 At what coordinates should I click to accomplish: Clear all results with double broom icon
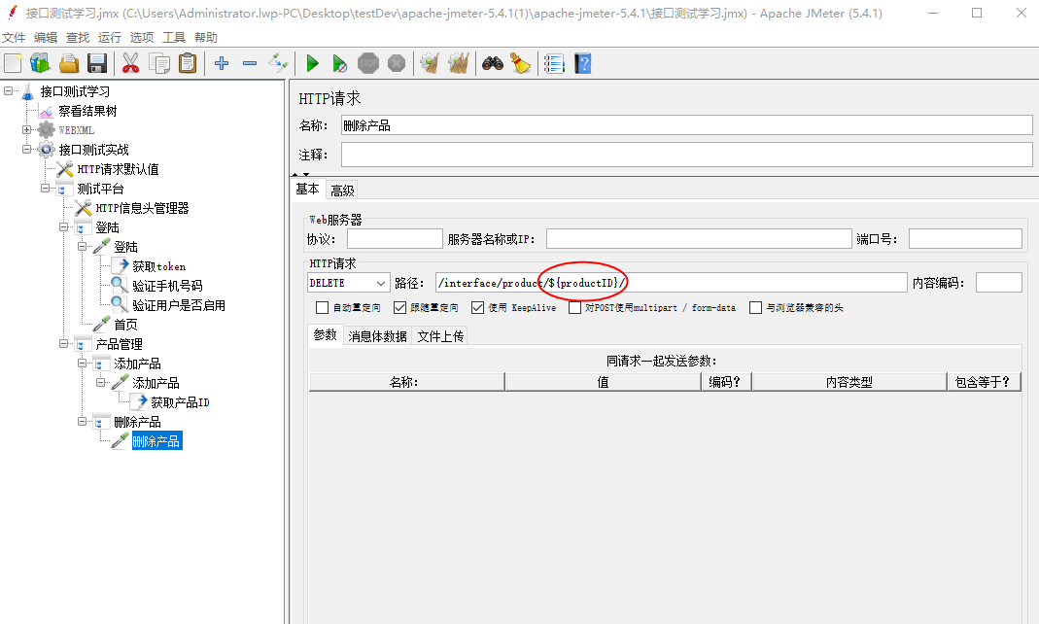point(459,63)
